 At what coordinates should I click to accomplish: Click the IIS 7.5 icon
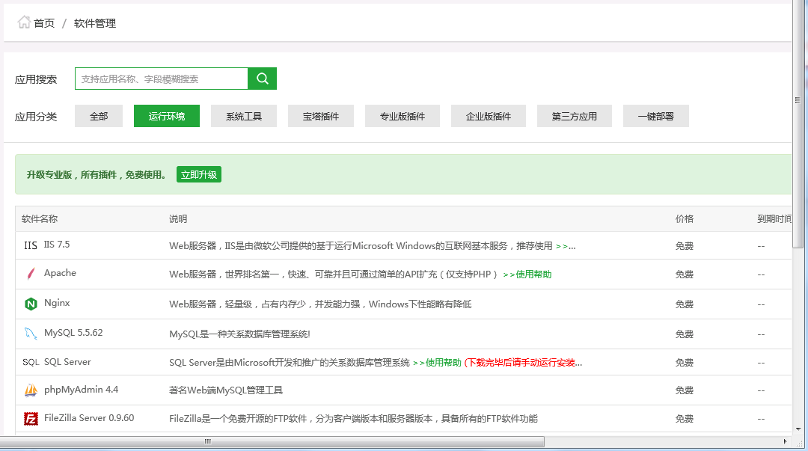(31, 245)
